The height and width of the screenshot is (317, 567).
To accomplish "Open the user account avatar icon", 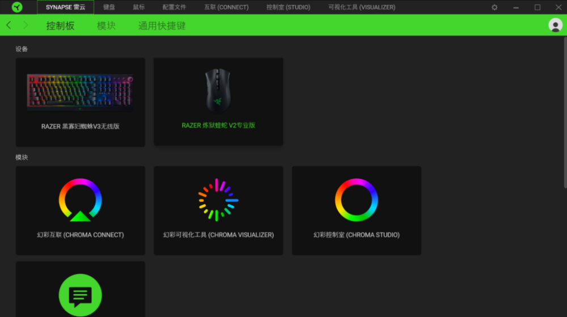I will tap(555, 26).
